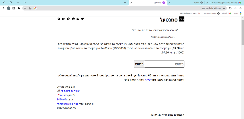Click the black >IS logo icon
This screenshot has width=244, height=119.
pos(182,19)
